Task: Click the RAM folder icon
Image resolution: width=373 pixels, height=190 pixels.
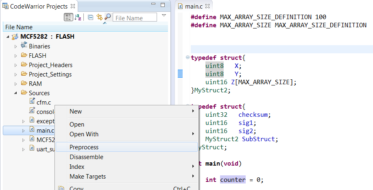Action: click(x=24, y=83)
